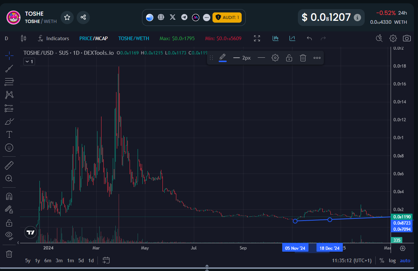Select the trend line middle anchor point
This screenshot has width=418, height=271.
tap(330, 220)
